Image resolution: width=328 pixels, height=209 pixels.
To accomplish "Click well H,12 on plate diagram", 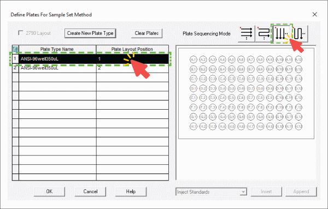I will (x=298, y=126).
